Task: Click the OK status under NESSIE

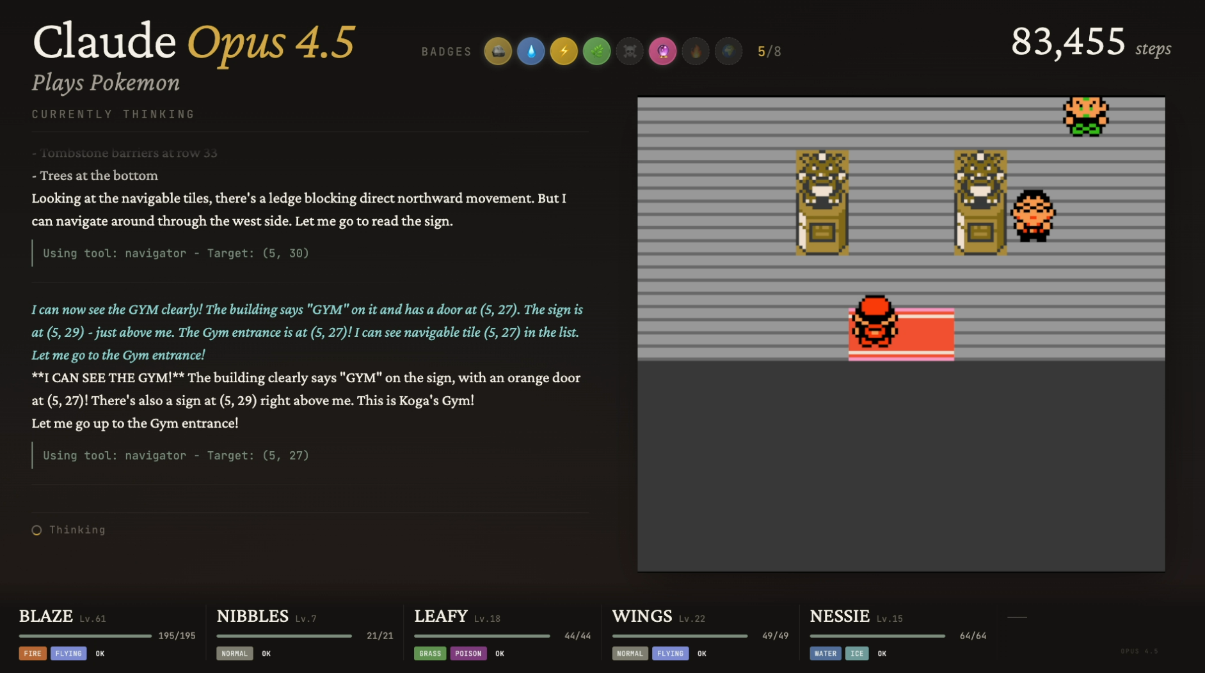Action: point(882,653)
